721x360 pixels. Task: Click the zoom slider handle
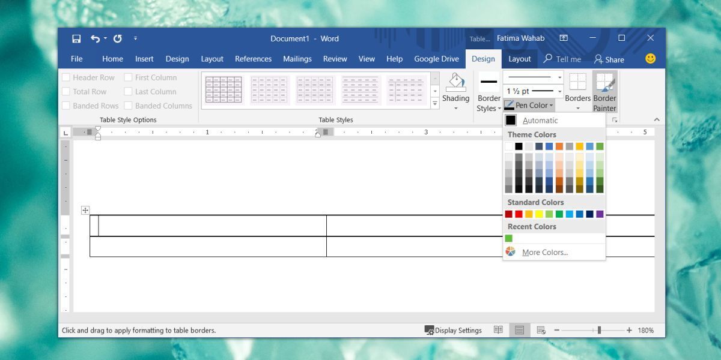point(599,330)
